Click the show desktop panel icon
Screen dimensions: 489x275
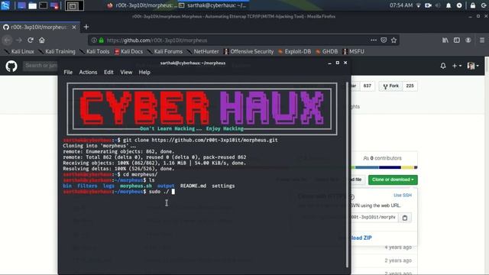coord(21,5)
